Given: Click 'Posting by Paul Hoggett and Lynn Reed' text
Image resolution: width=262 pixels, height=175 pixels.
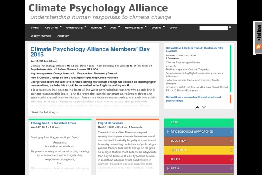Looking at the screenshot, I should [55, 137].
